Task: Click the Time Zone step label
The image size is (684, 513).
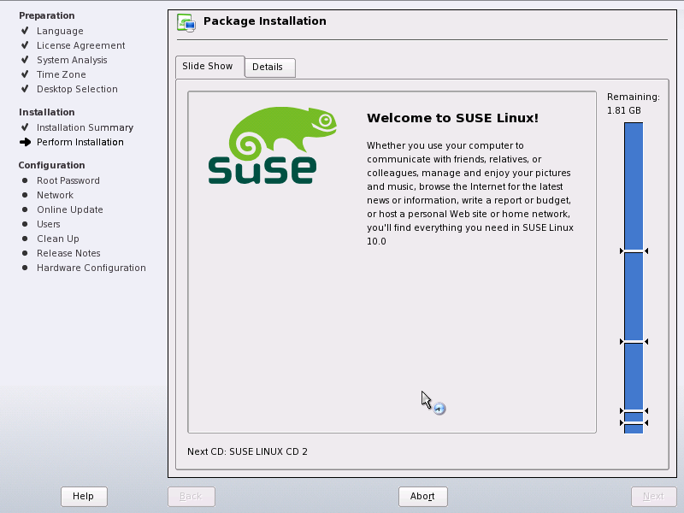Action: 61,74
